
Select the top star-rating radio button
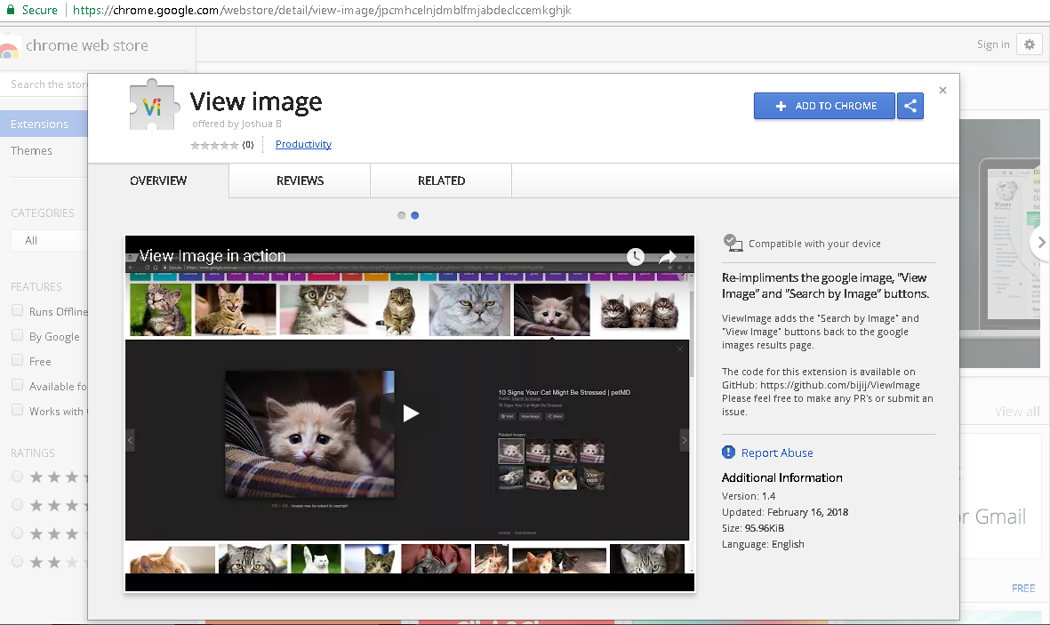18,476
